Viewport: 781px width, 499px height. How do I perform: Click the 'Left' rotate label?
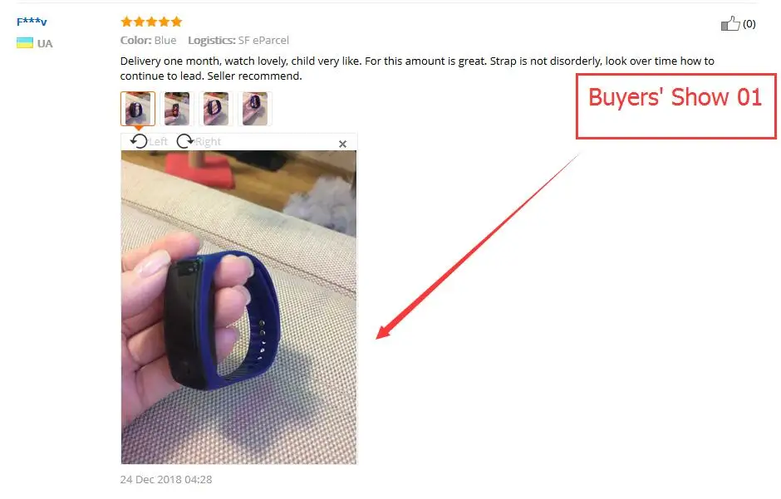[x=159, y=142]
